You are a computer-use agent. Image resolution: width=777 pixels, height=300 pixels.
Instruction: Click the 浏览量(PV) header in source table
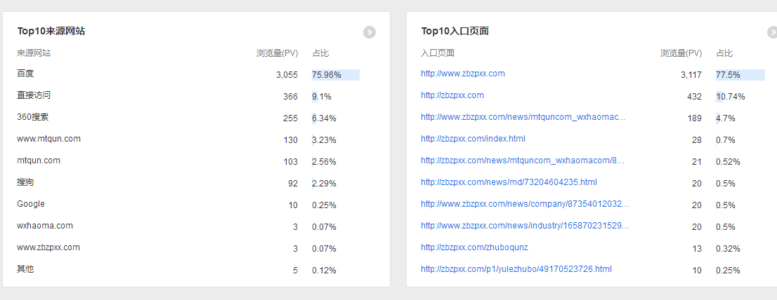tap(277, 53)
